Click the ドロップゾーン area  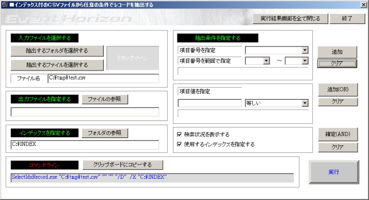133,58
